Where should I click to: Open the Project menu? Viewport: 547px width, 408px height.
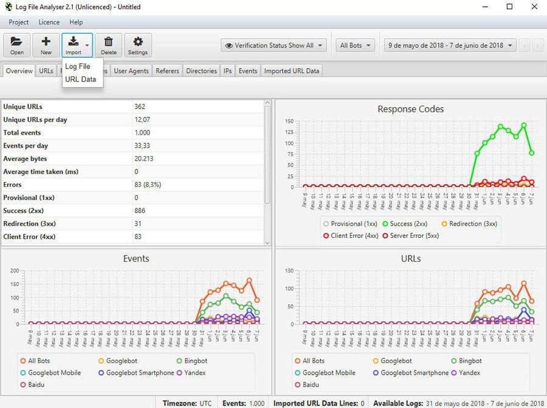click(x=18, y=22)
